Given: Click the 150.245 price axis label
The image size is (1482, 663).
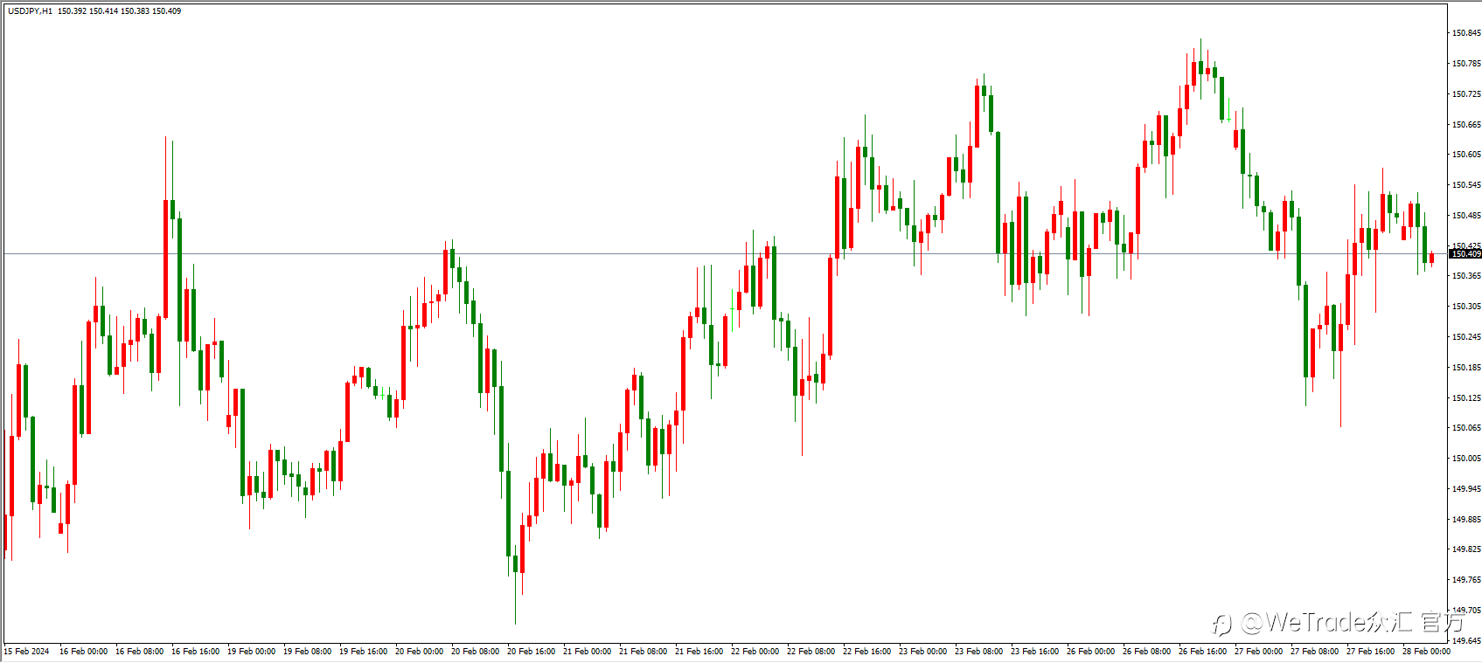Looking at the screenshot, I should click(1466, 337).
